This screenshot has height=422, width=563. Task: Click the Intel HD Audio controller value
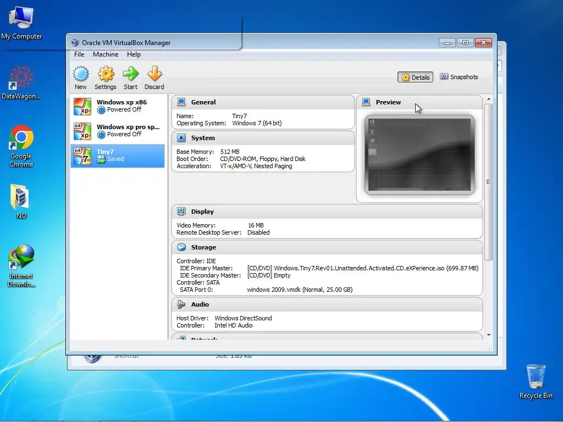pyautogui.click(x=233, y=325)
